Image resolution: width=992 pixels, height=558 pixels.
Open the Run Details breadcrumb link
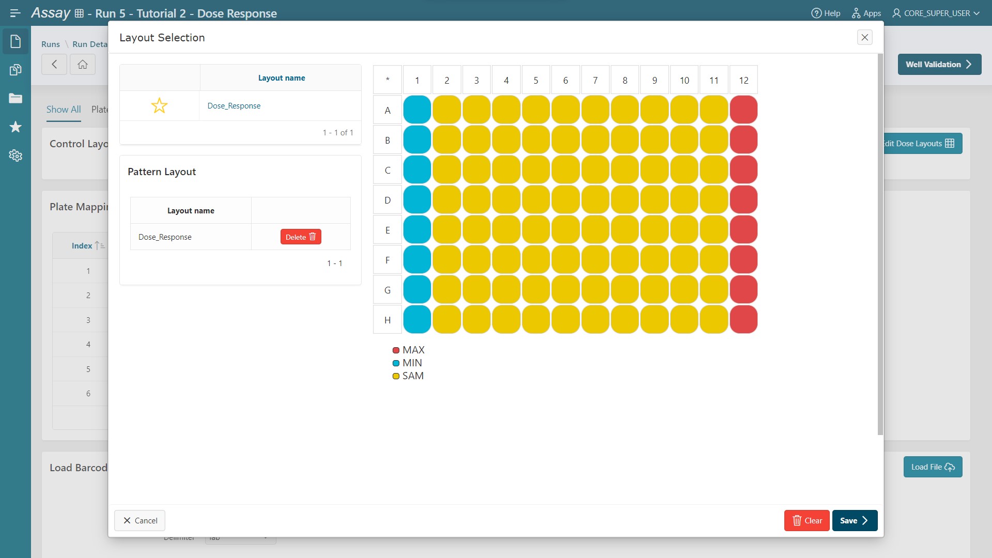90,44
